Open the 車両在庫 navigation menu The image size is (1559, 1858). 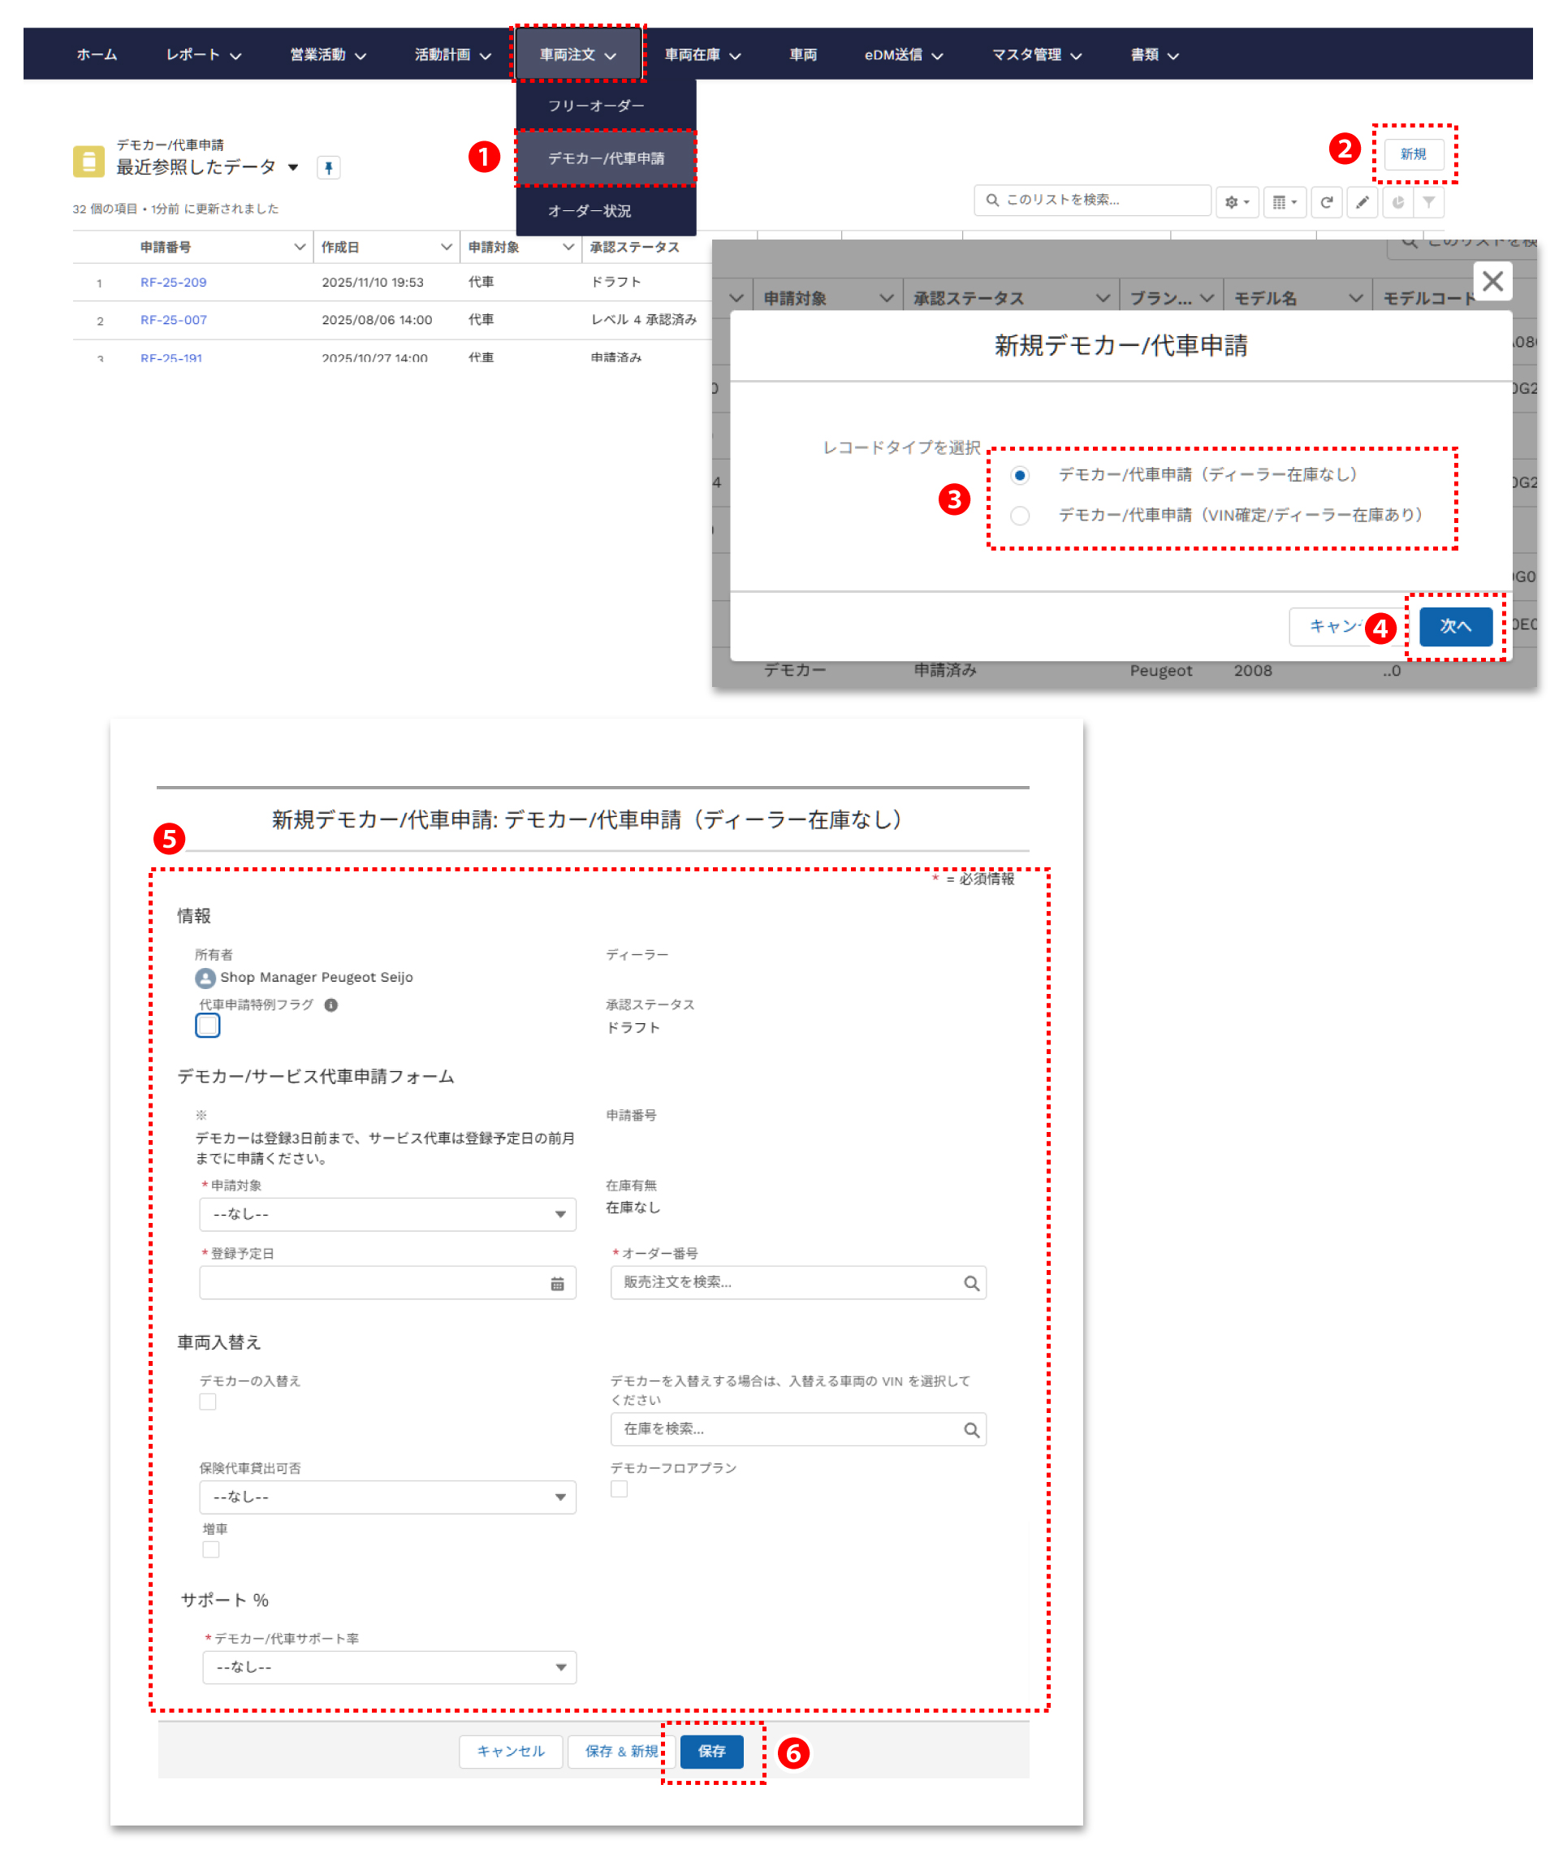[x=702, y=55]
